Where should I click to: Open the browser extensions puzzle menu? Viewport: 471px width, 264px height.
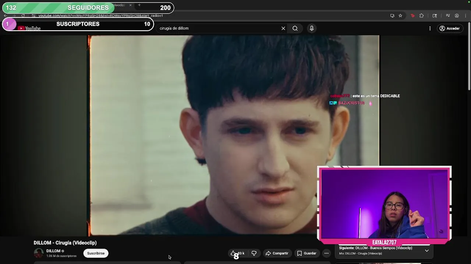click(422, 16)
